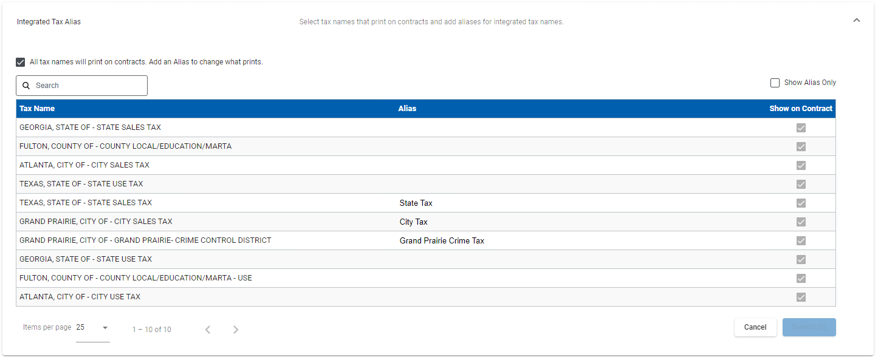Viewport: 878px width, 357px height.
Task: Click the search magnifier icon
Action: (26, 86)
